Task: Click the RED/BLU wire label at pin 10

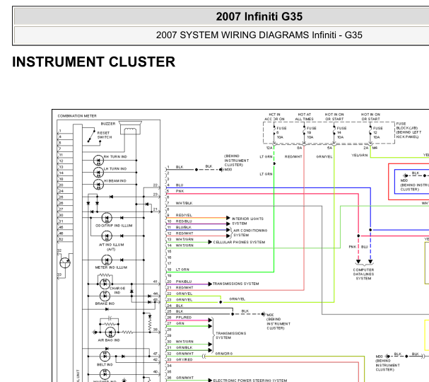Action: [x=184, y=221]
